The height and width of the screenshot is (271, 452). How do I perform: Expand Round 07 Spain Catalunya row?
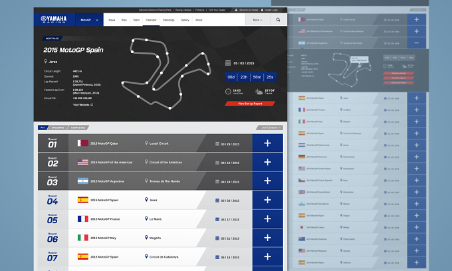(x=267, y=256)
